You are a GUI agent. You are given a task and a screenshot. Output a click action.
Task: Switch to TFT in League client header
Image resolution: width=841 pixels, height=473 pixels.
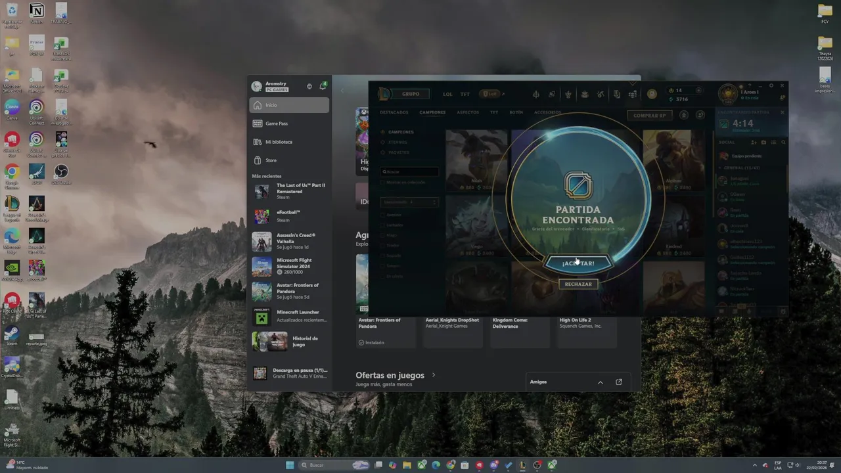coord(465,94)
